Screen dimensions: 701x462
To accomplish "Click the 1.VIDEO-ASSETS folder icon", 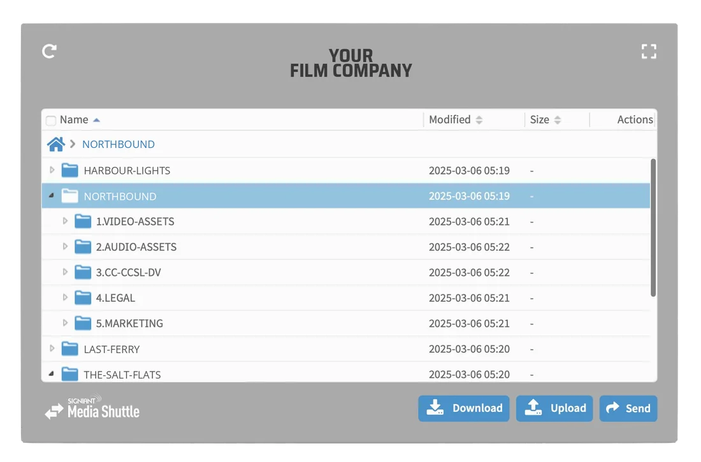I will 83,221.
